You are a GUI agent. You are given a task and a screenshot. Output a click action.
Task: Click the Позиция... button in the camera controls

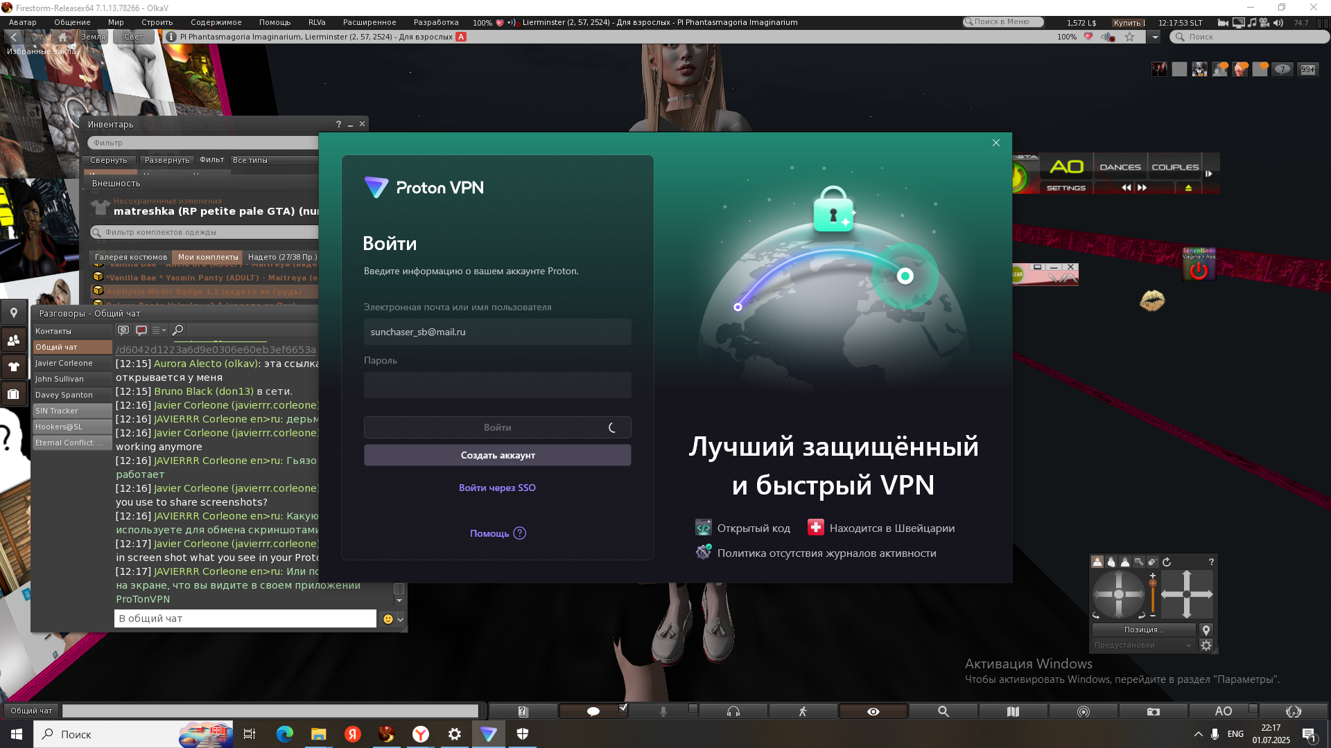[1144, 630]
